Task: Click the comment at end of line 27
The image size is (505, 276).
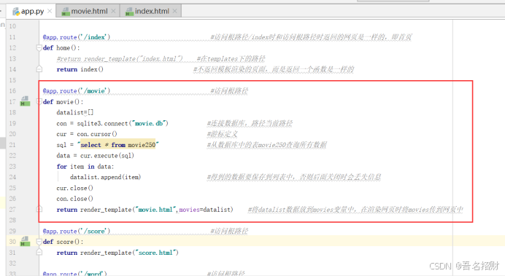Action: [x=355, y=210]
